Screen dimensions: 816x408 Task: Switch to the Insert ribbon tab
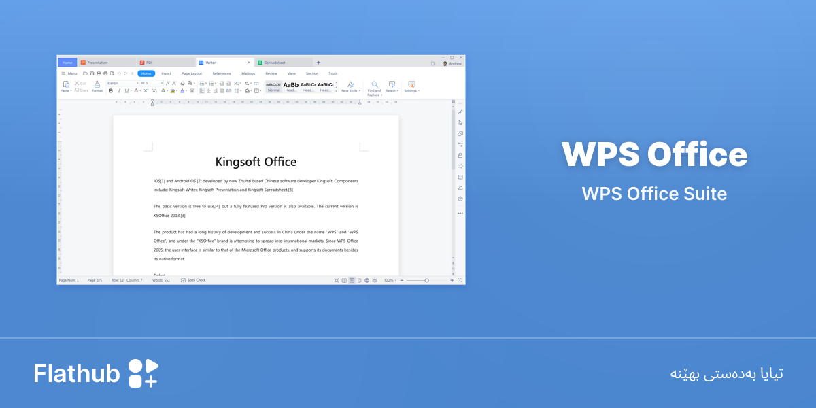(166, 73)
